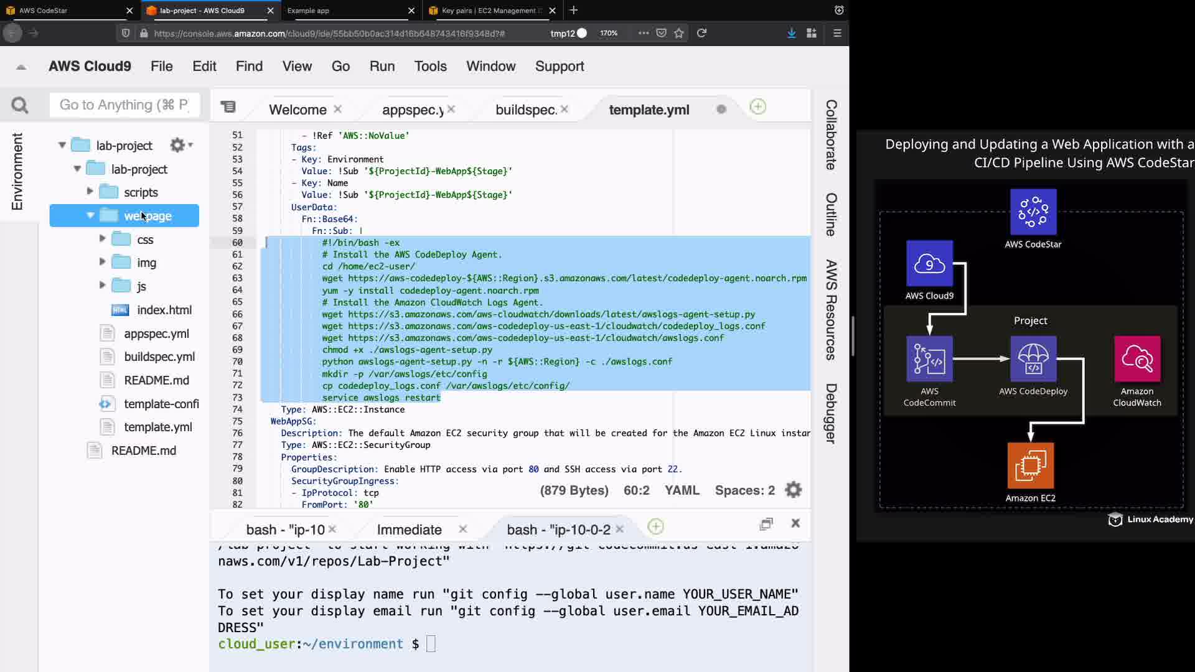The width and height of the screenshot is (1195, 672).
Task: Collapse the webpage folder arrow
Action: (x=90, y=215)
